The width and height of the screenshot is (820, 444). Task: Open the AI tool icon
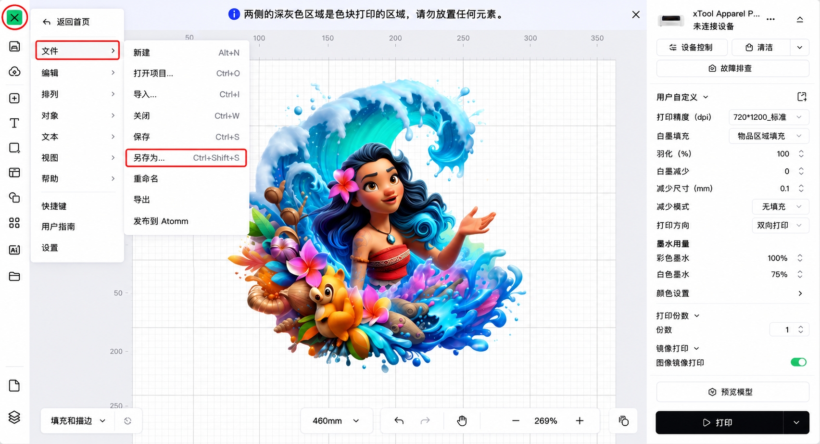tap(14, 250)
